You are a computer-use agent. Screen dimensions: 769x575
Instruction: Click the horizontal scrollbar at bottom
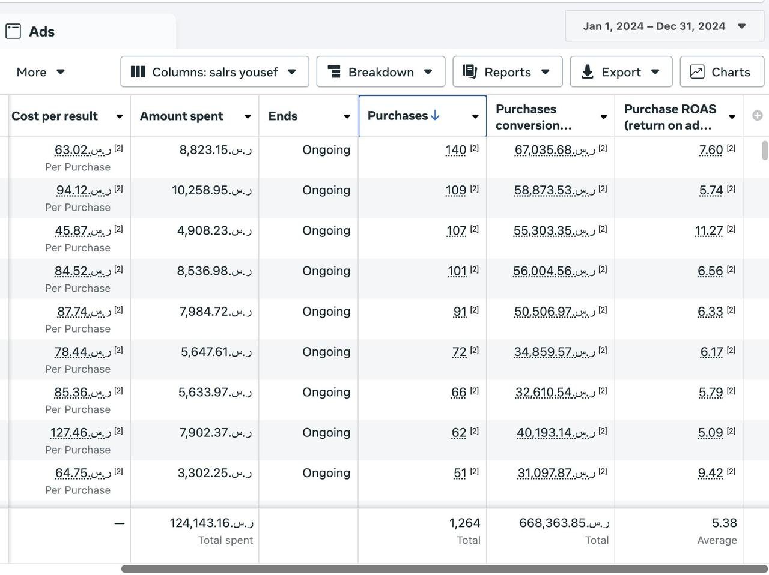coord(444,568)
